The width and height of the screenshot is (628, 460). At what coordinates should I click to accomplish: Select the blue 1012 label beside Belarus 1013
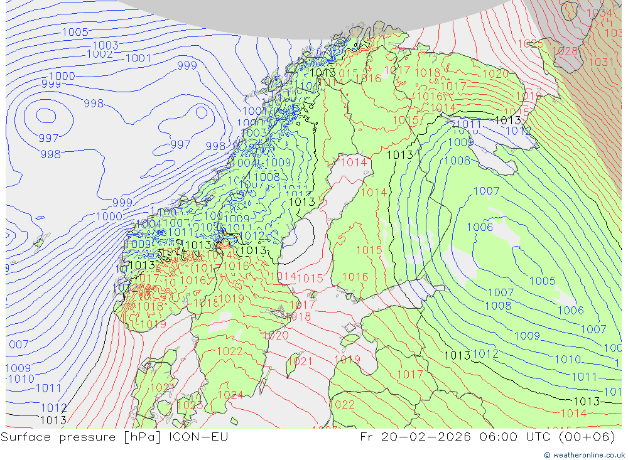point(485,354)
